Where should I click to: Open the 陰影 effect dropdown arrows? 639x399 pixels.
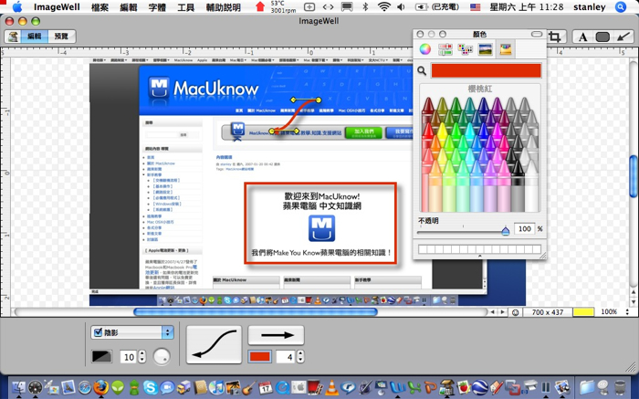pos(167,332)
